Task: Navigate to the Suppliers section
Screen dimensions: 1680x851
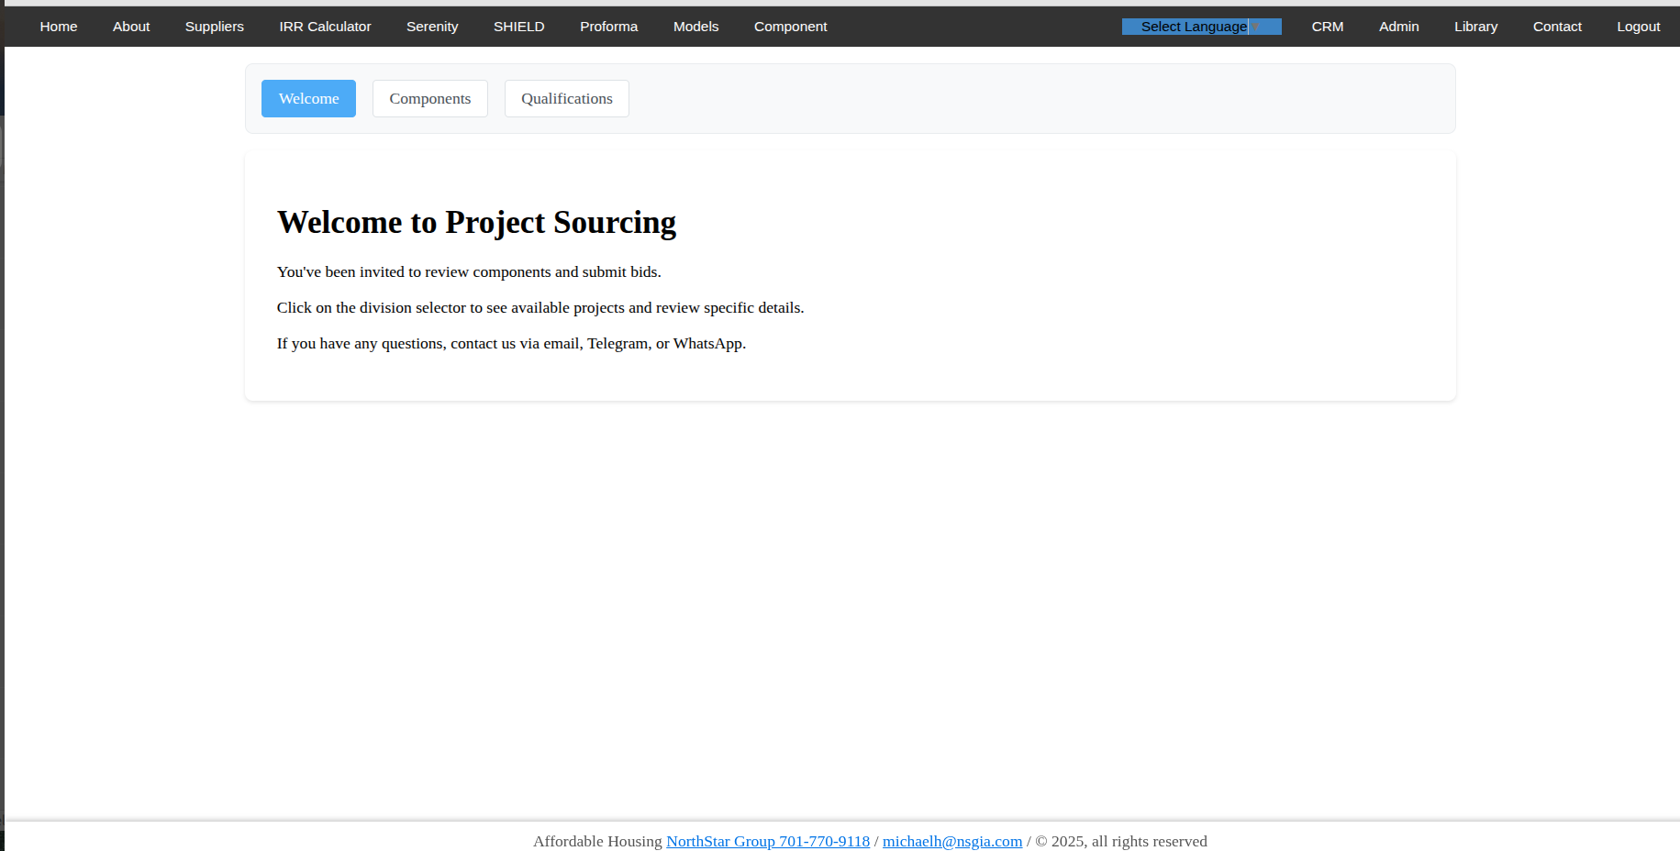Action: pos(214,27)
